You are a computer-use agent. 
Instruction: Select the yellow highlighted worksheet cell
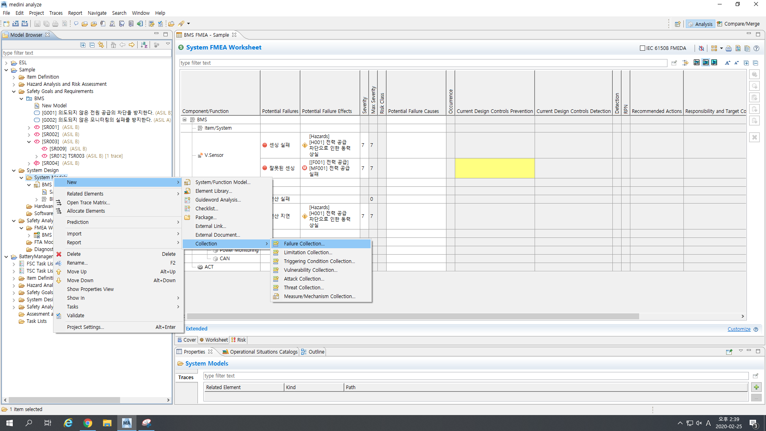coord(494,168)
